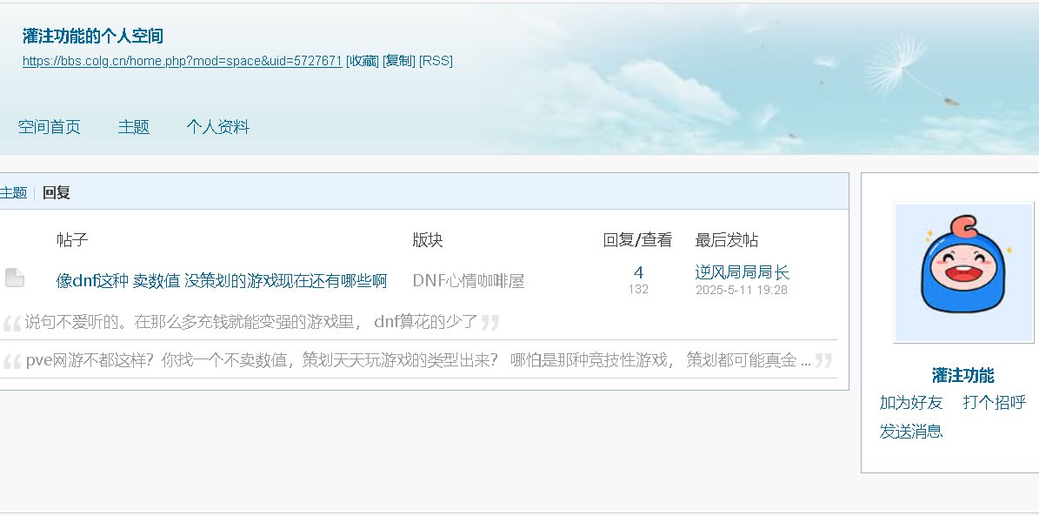Select the 回复 sub-tab
Viewport: 1039px width, 516px height.
click(57, 193)
